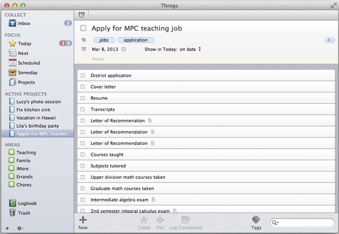Image resolution: width=339 pixels, height=234 pixels.
Task: Open Show in Today 'on date' dropdown
Action: 191,49
